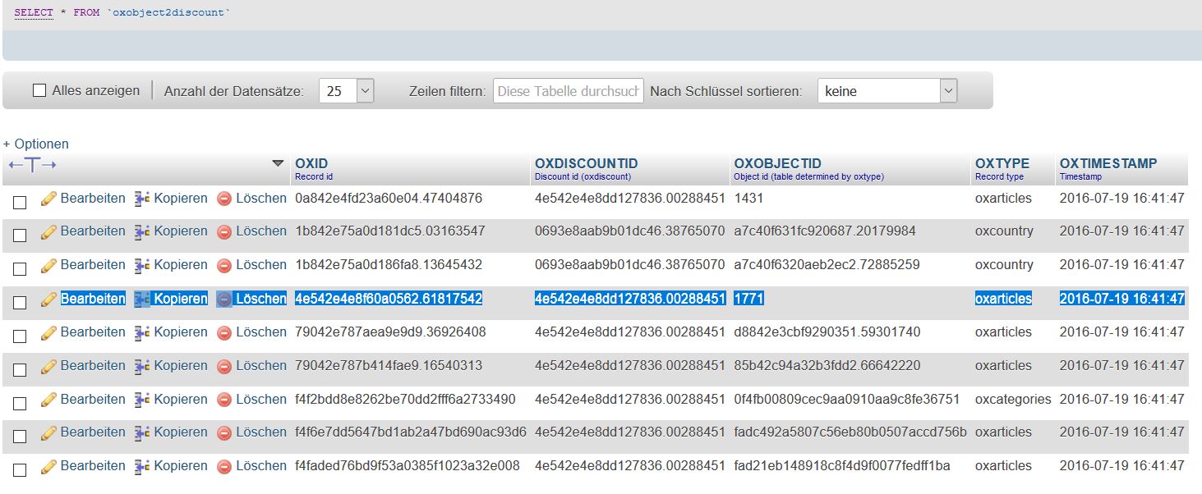
Task: Select cell '85b42c94a32b3fdd2.66642220'
Action: (827, 366)
